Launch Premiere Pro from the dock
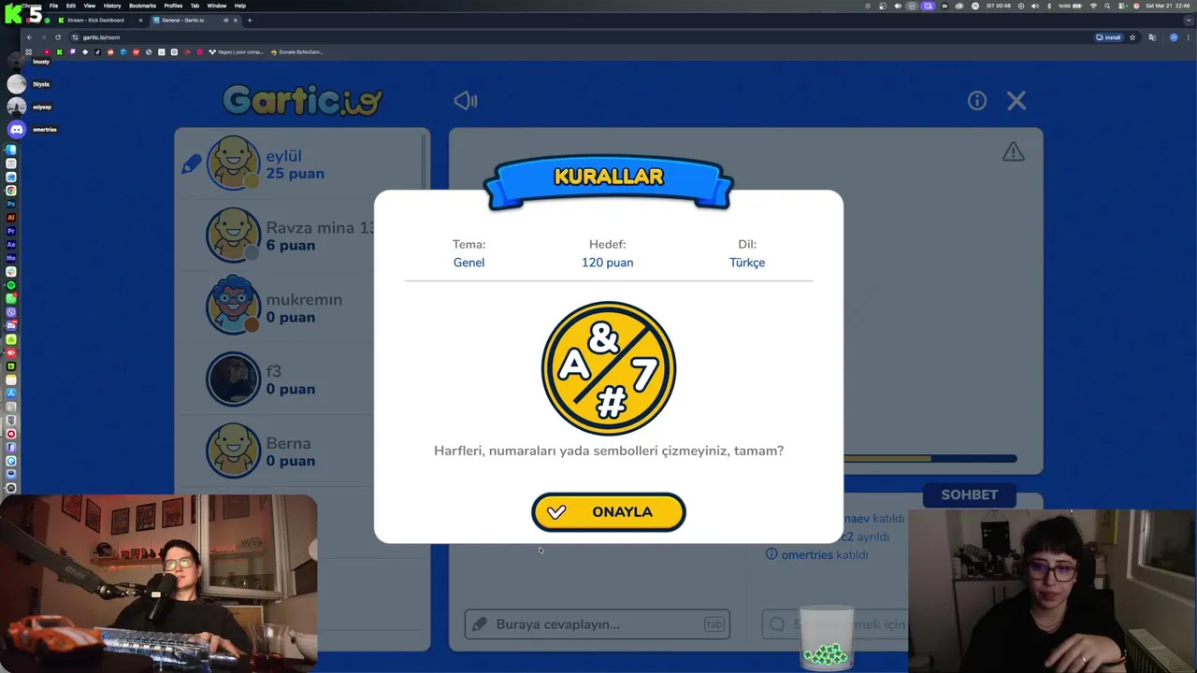 click(x=11, y=230)
